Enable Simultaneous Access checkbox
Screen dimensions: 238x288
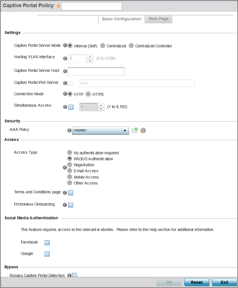click(71, 107)
